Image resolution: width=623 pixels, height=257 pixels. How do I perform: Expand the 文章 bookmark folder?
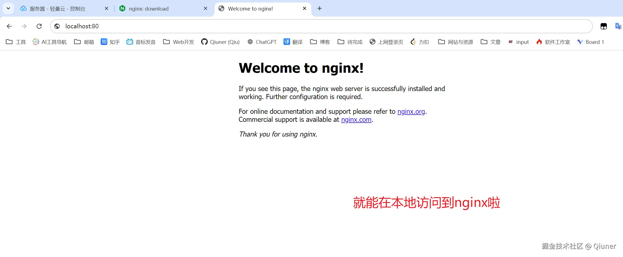click(491, 42)
